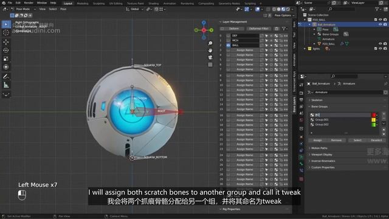This screenshot has width=389, height=219.
Task: Open the Tool properties tab icon
Action: tap(301, 85)
